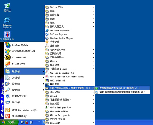Click the 注销 Administrator key icon
The height and width of the screenshot is (125, 153).
[8, 110]
